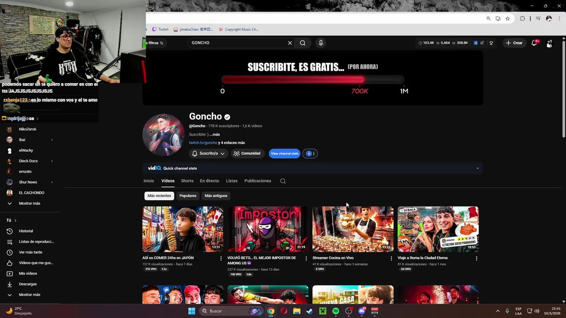This screenshot has height=318, width=566.
Task: Open the Twitch bookmark
Action: 161,30
